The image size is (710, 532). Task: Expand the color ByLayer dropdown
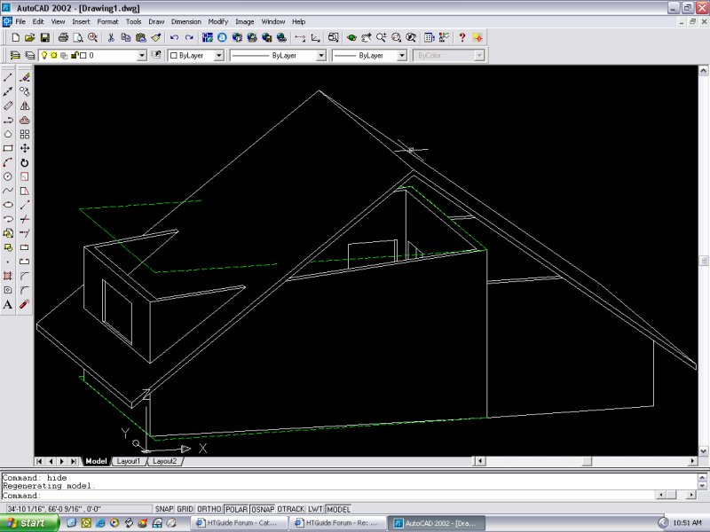[x=218, y=55]
